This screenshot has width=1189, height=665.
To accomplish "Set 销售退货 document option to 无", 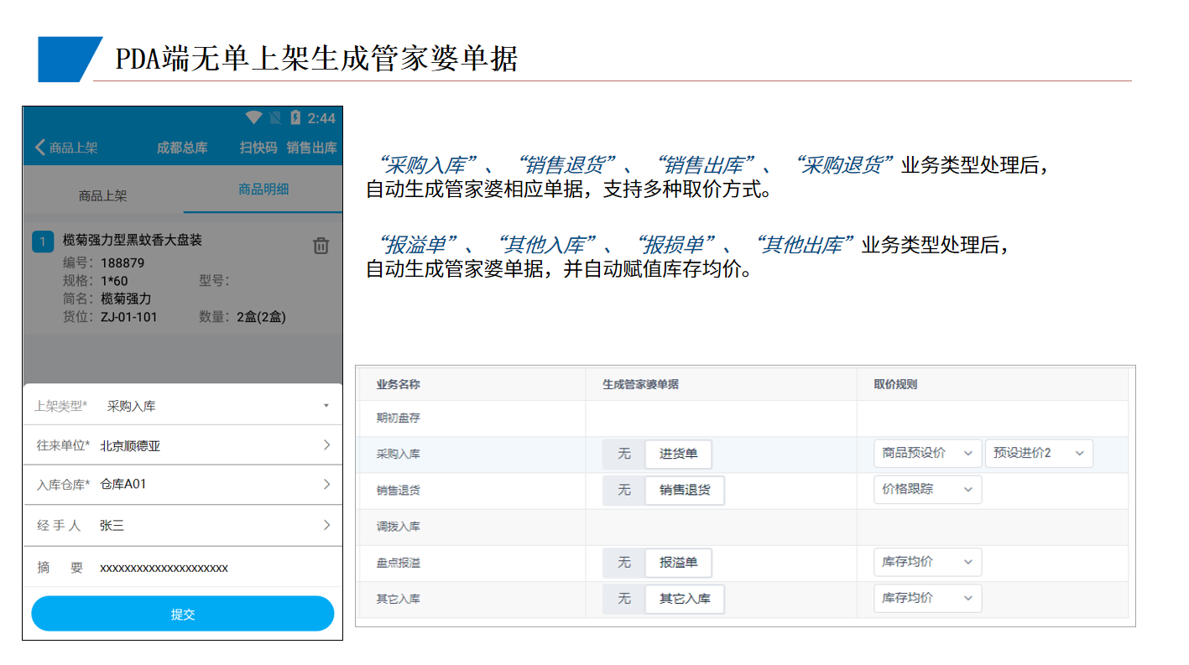I will pos(623,490).
